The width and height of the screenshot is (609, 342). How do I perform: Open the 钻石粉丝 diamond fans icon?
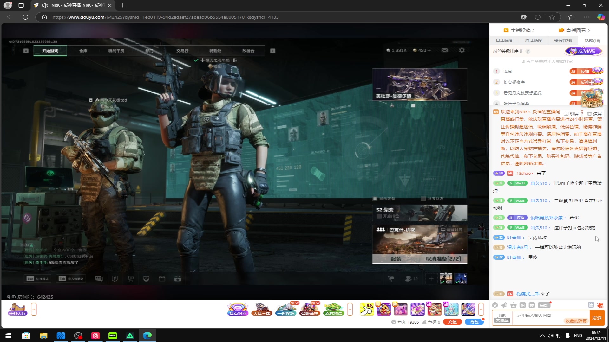tap(238, 309)
